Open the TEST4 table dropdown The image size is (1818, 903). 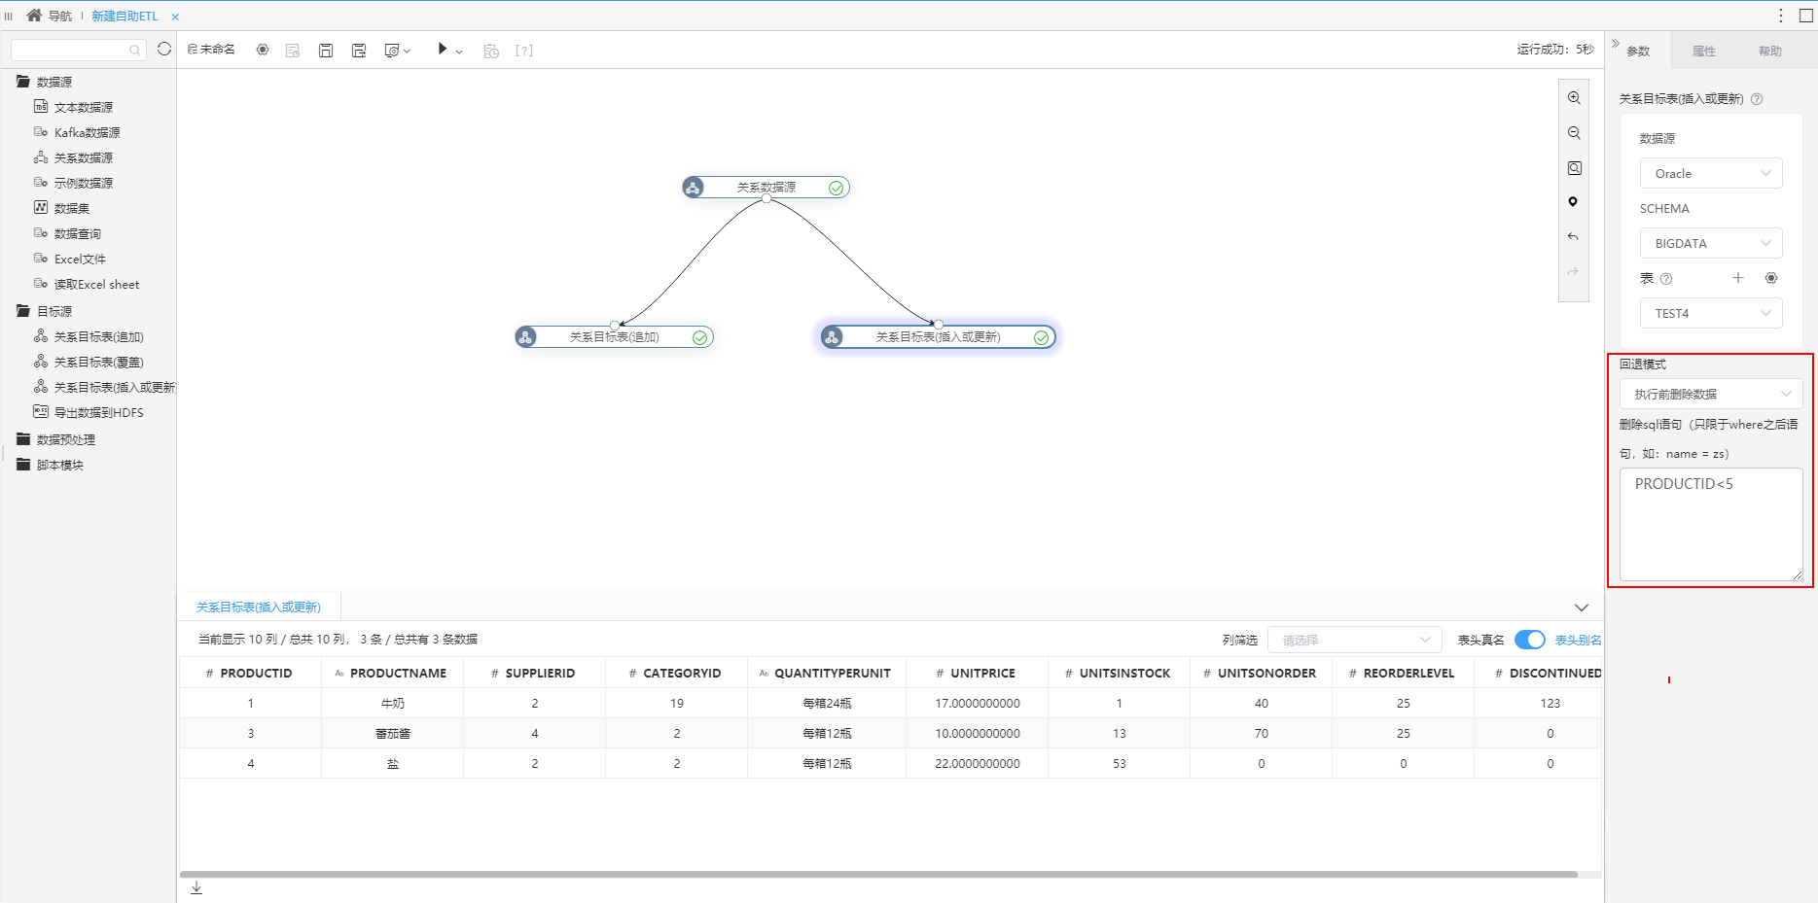1711,314
